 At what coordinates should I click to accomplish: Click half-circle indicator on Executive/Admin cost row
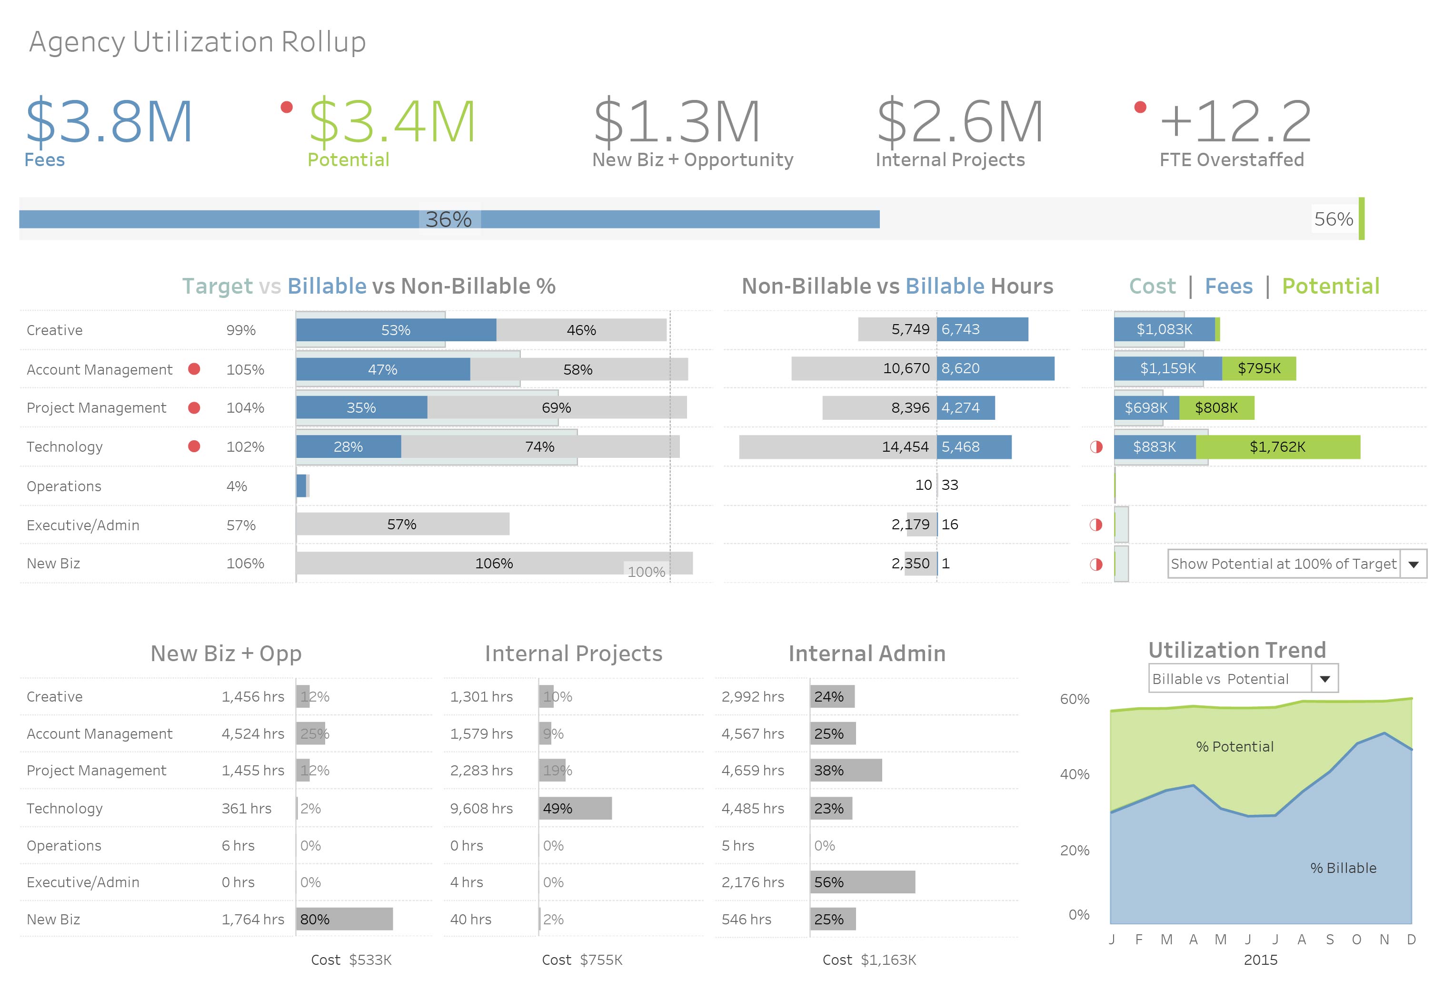point(1096,525)
